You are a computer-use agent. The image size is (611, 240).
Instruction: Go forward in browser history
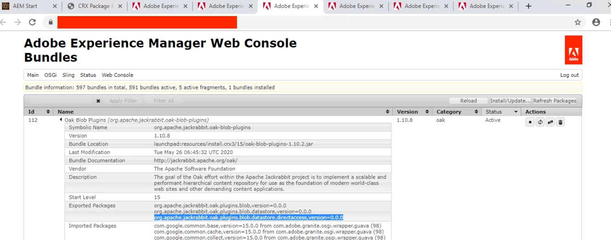[x=17, y=22]
